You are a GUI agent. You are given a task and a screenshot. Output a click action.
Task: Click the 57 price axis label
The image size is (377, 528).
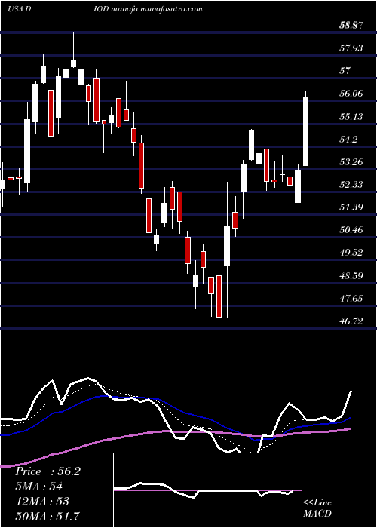tap(345, 71)
